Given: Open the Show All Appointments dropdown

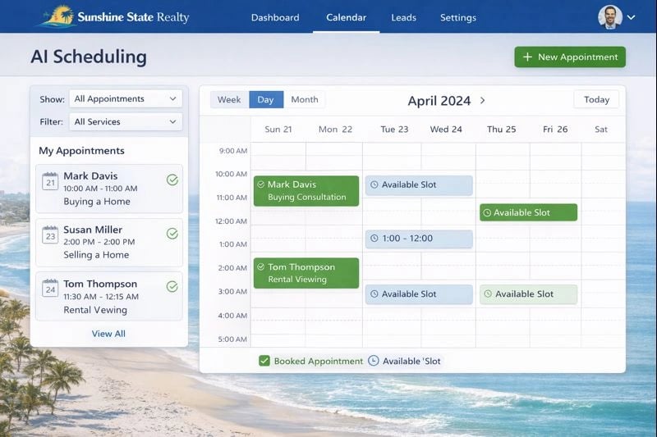Looking at the screenshot, I should pyautogui.click(x=126, y=98).
